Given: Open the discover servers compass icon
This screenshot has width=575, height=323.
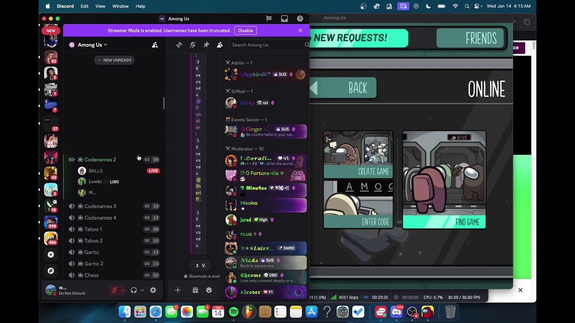Looking at the screenshot, I should pyautogui.click(x=51, y=271).
